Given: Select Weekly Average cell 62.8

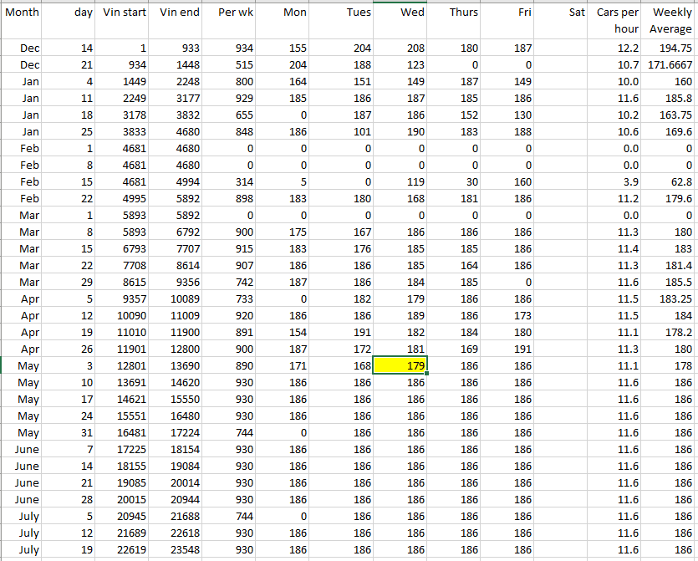Looking at the screenshot, I should coord(670,181).
